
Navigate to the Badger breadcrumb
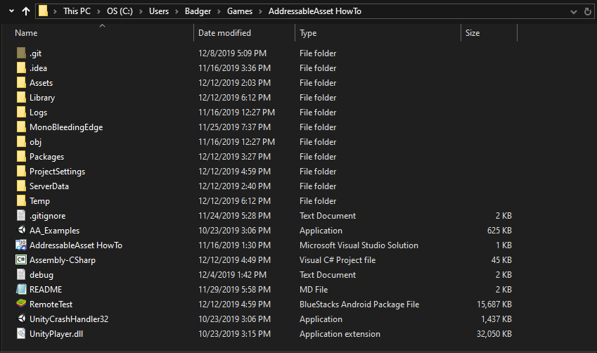[x=198, y=11]
